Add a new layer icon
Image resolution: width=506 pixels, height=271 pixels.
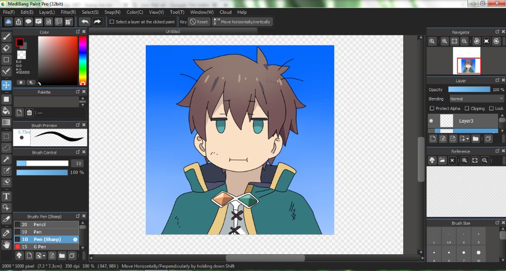point(433,139)
